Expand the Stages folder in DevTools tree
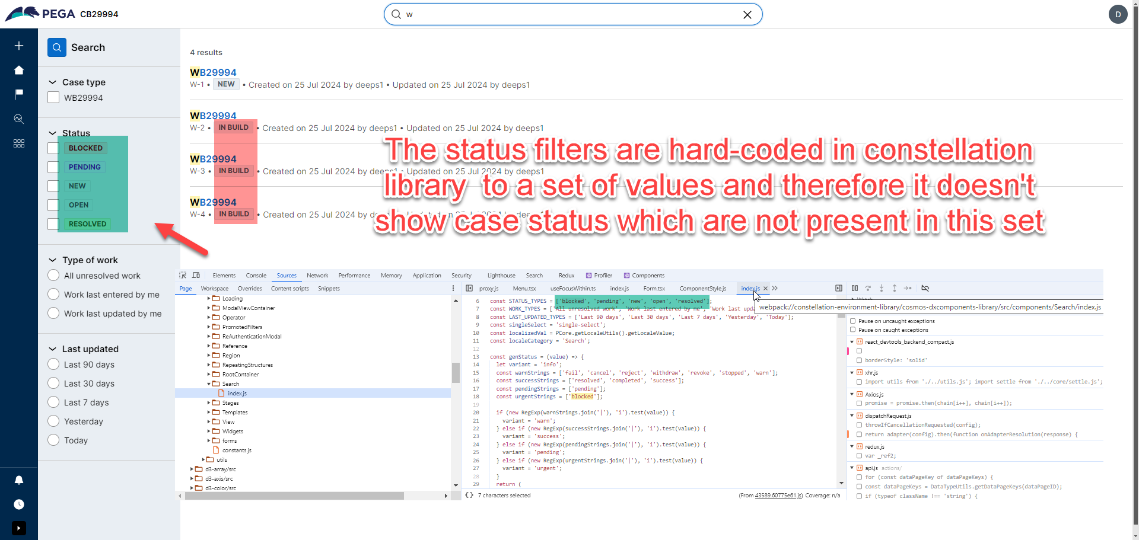1139x540 pixels. (209, 403)
